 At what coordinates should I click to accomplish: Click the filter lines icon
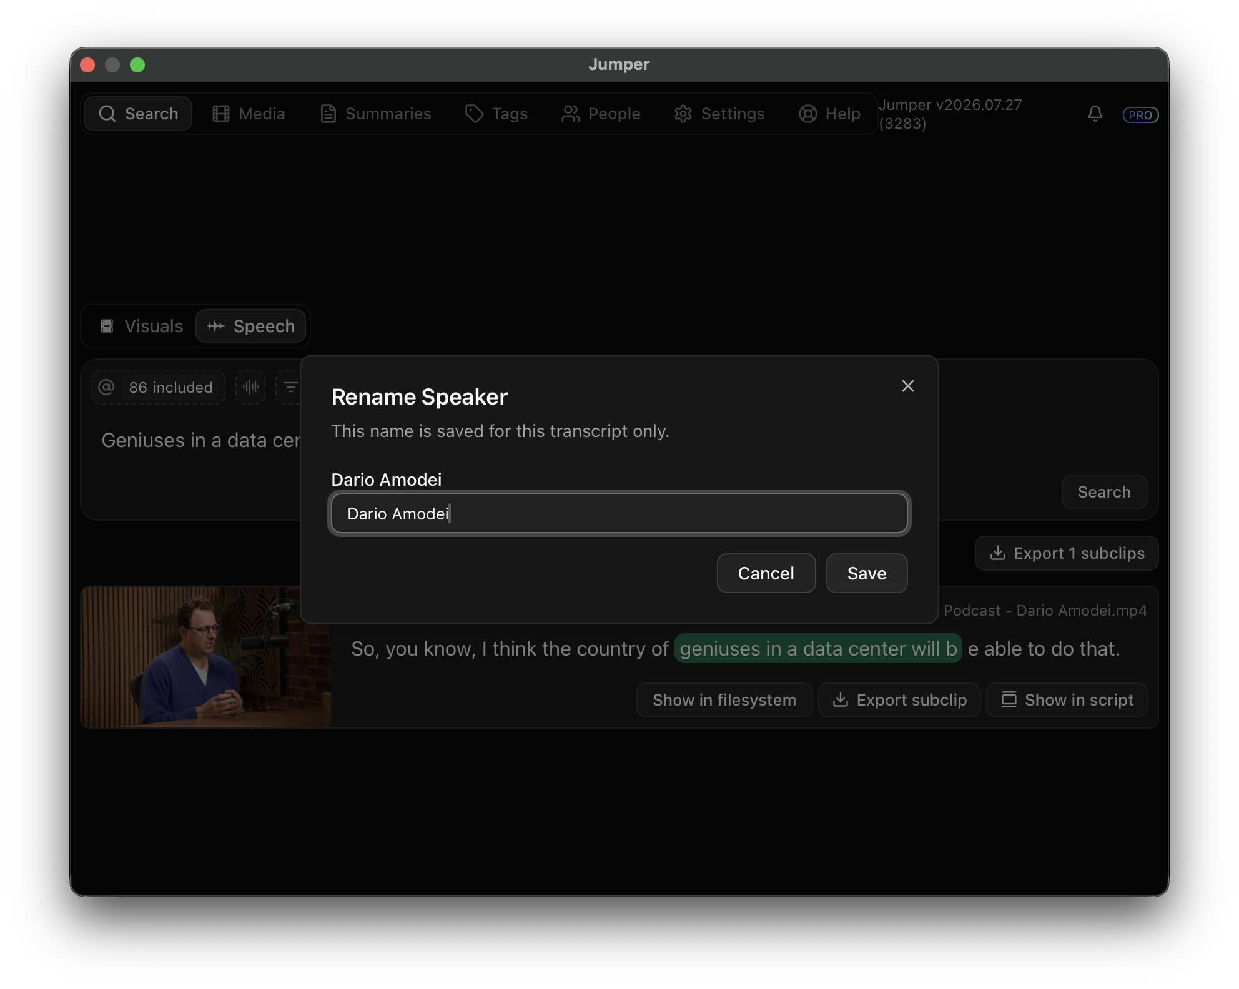289,387
